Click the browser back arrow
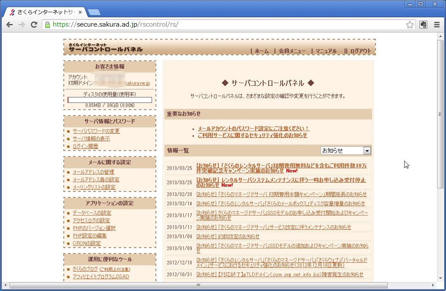446x291 pixels. click(x=9, y=25)
